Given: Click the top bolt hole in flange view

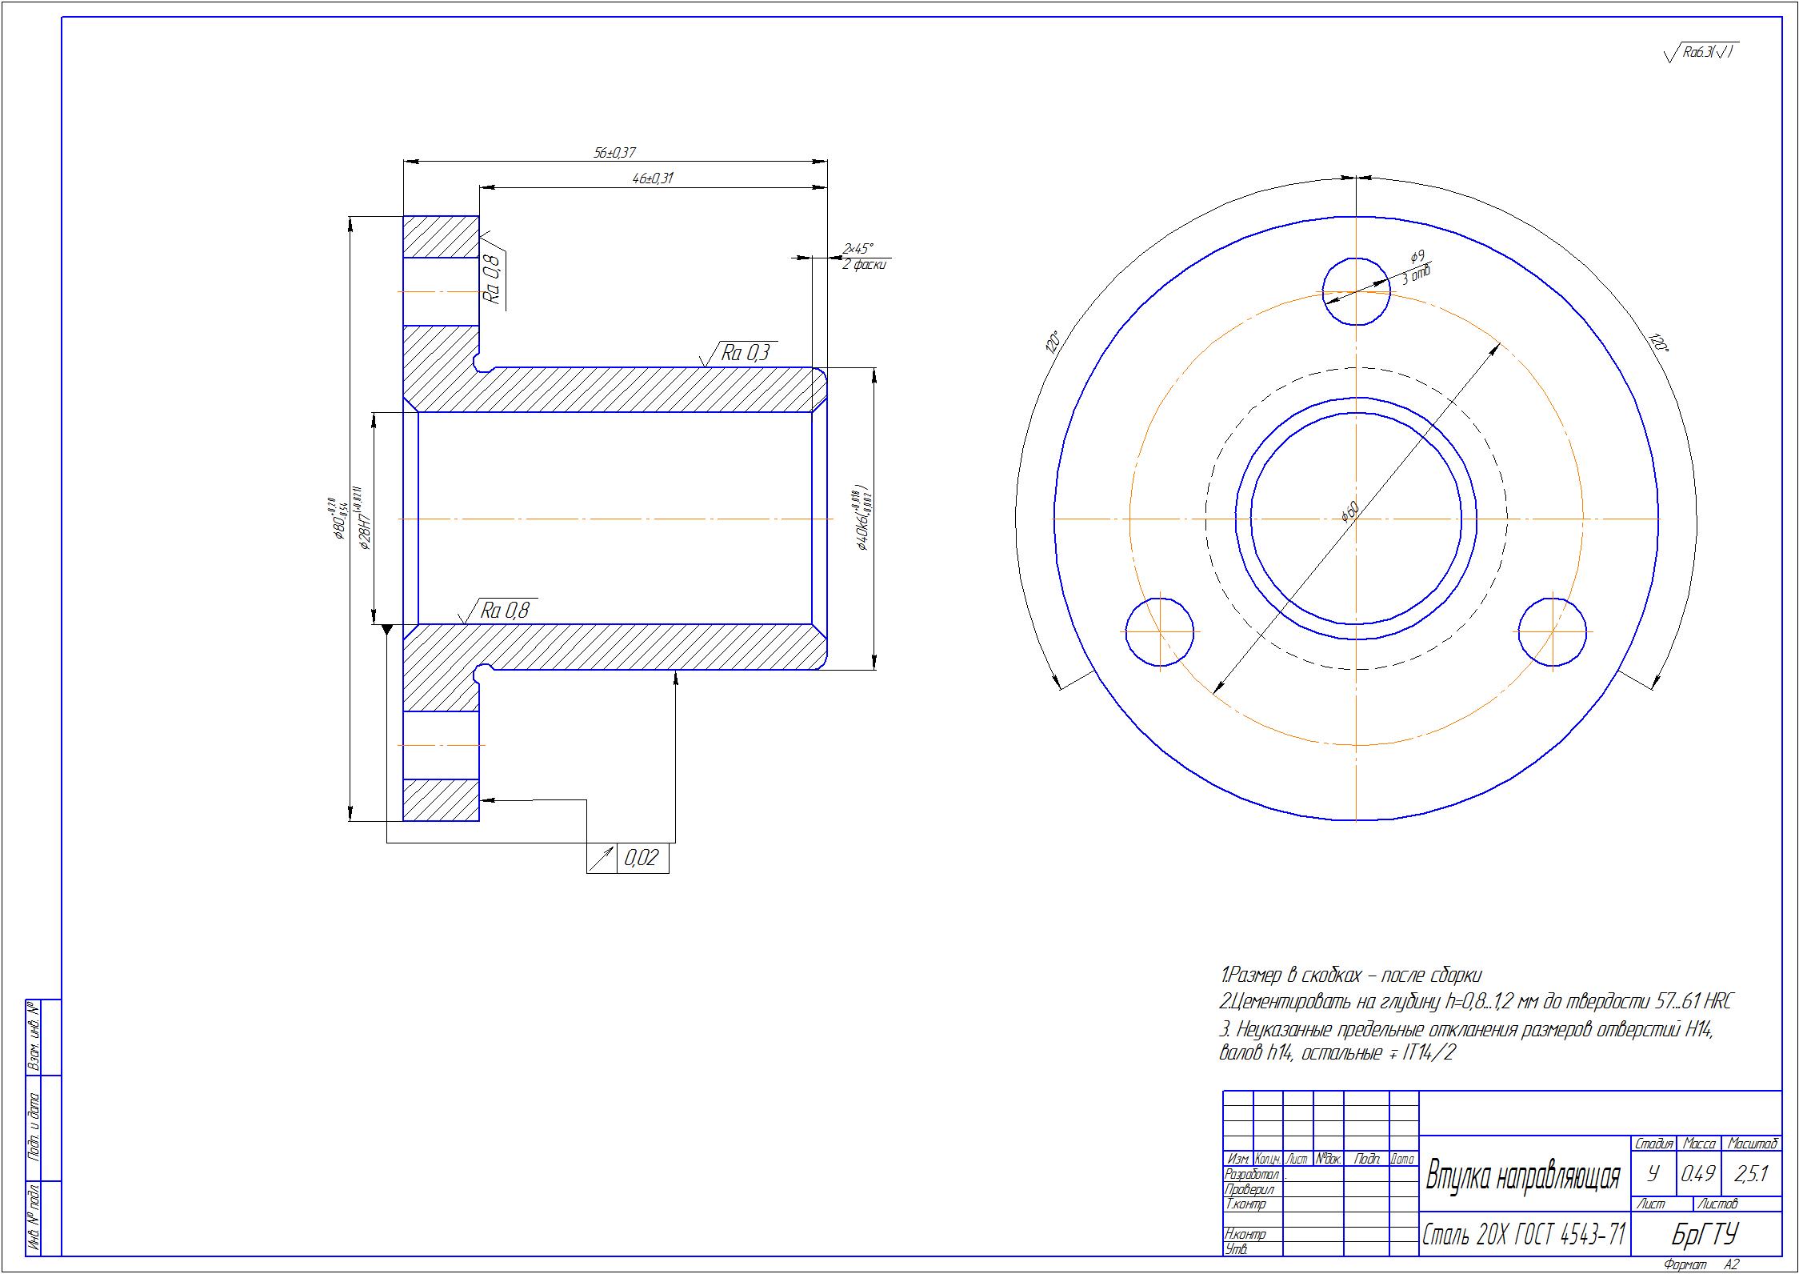Looking at the screenshot, I should 1357,291.
